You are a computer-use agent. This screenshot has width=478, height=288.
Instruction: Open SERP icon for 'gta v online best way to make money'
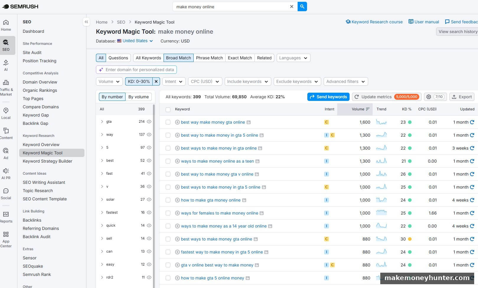[x=257, y=265]
